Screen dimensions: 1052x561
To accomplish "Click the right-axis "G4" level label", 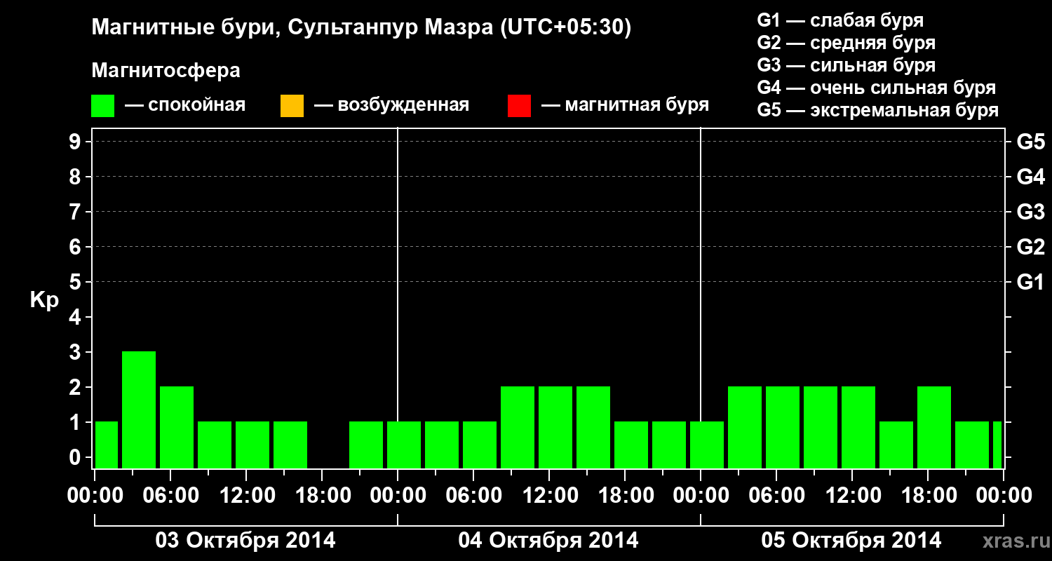I will tap(1030, 177).
